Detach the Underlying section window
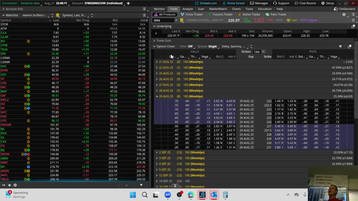Image resolution: width=358 pixels, height=201 pixels. [353, 26]
